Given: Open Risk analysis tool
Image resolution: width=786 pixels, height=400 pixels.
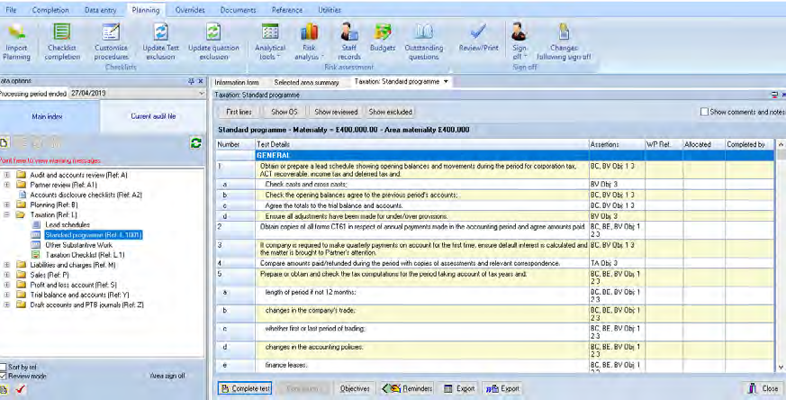Looking at the screenshot, I should point(310,42).
